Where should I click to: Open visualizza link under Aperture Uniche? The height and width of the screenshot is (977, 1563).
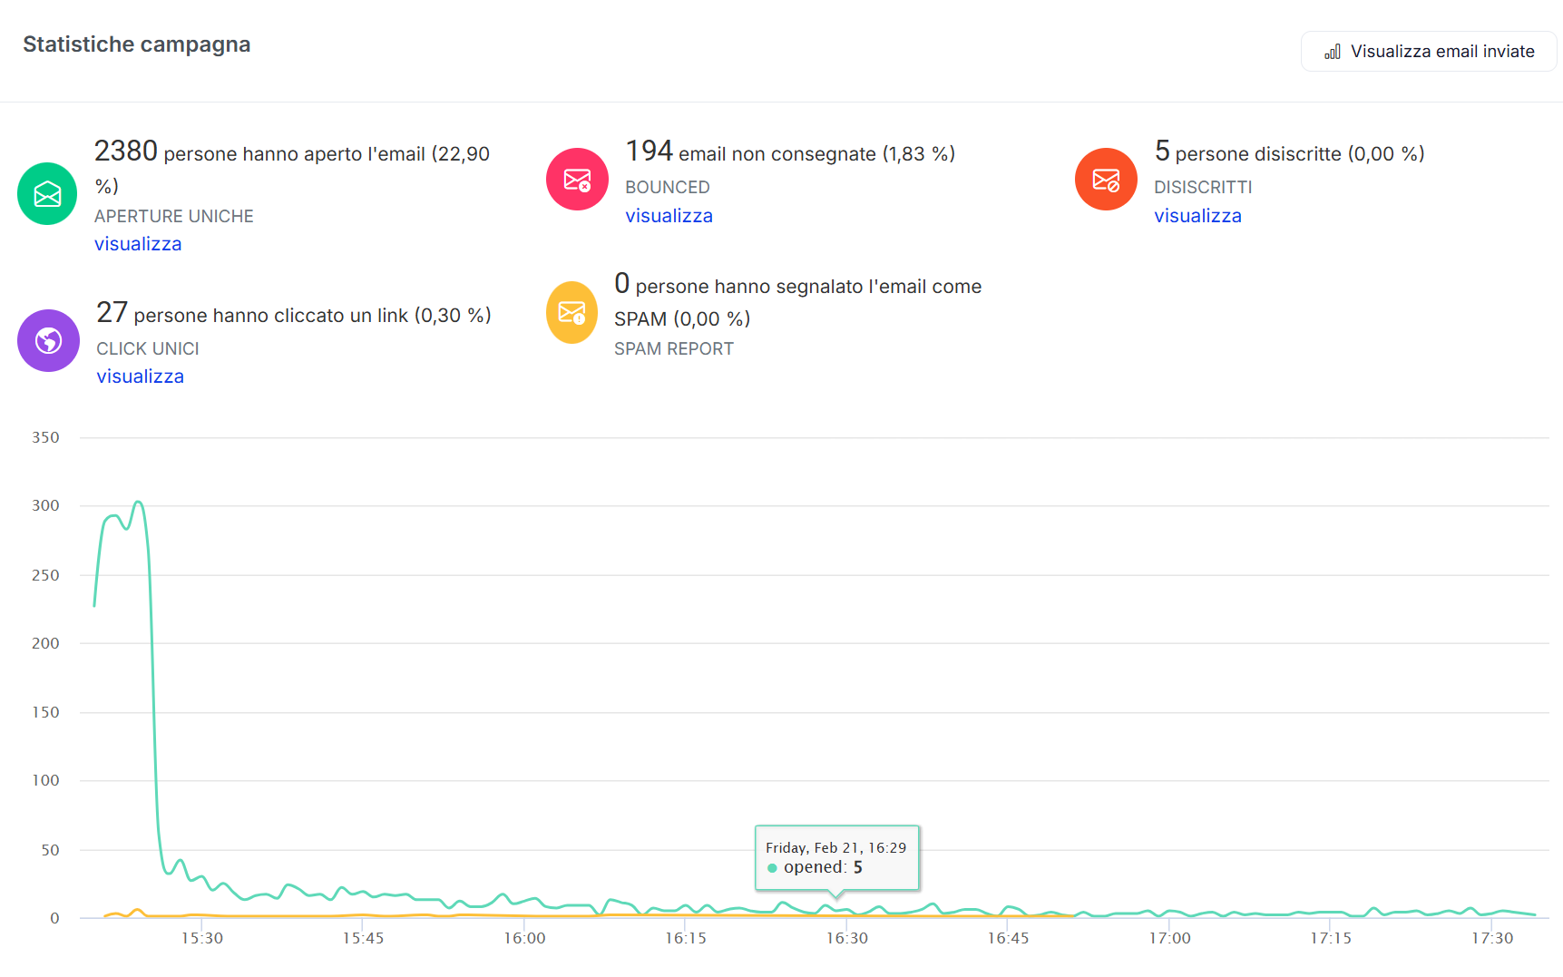coord(138,244)
